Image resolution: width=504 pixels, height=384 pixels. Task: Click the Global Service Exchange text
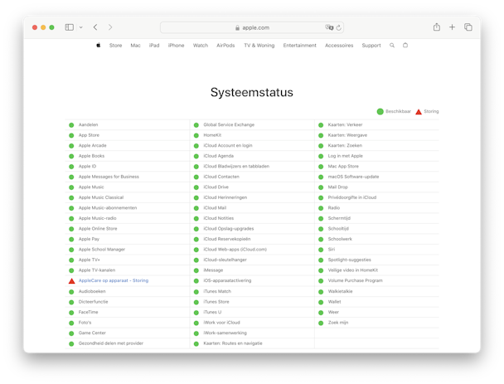click(x=229, y=124)
